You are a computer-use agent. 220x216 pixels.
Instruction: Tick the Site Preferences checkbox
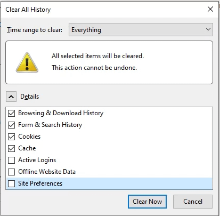12,183
